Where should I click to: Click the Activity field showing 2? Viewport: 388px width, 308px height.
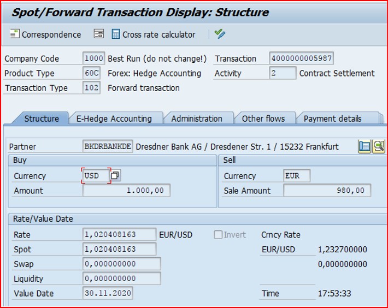(283, 73)
